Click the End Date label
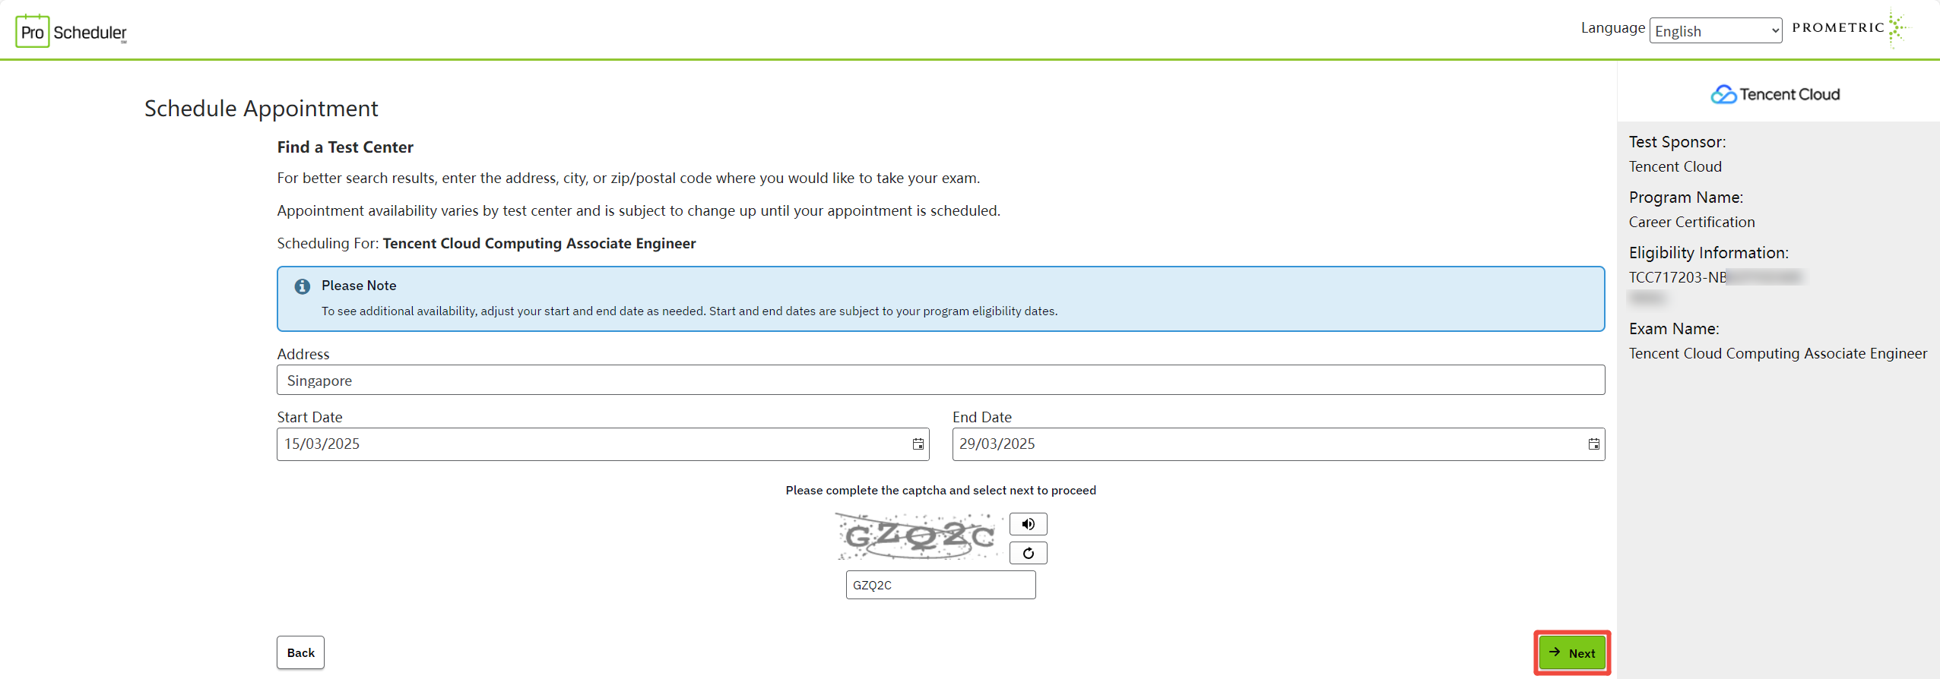Screen dimensions: 1940x679 [x=981, y=417]
